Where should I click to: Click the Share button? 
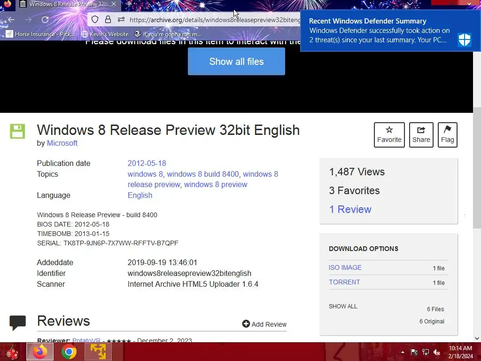coord(421,135)
